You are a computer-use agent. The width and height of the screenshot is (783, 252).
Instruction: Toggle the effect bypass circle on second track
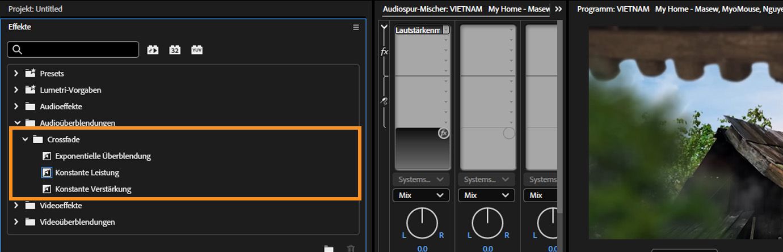click(x=509, y=134)
